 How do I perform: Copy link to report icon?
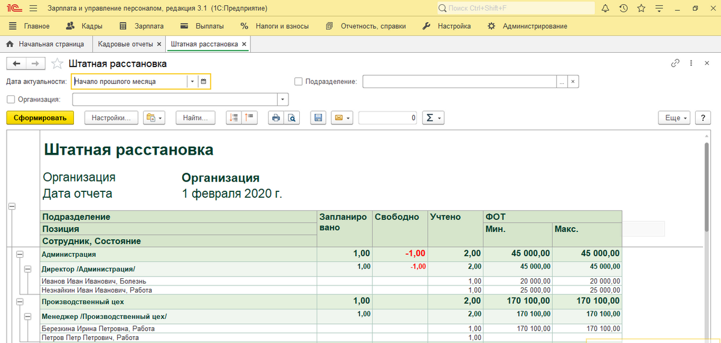tap(675, 63)
